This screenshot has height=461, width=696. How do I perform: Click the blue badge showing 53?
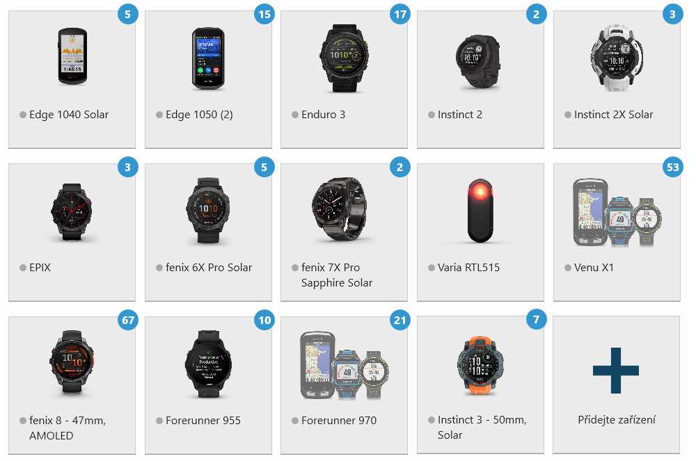tap(672, 167)
